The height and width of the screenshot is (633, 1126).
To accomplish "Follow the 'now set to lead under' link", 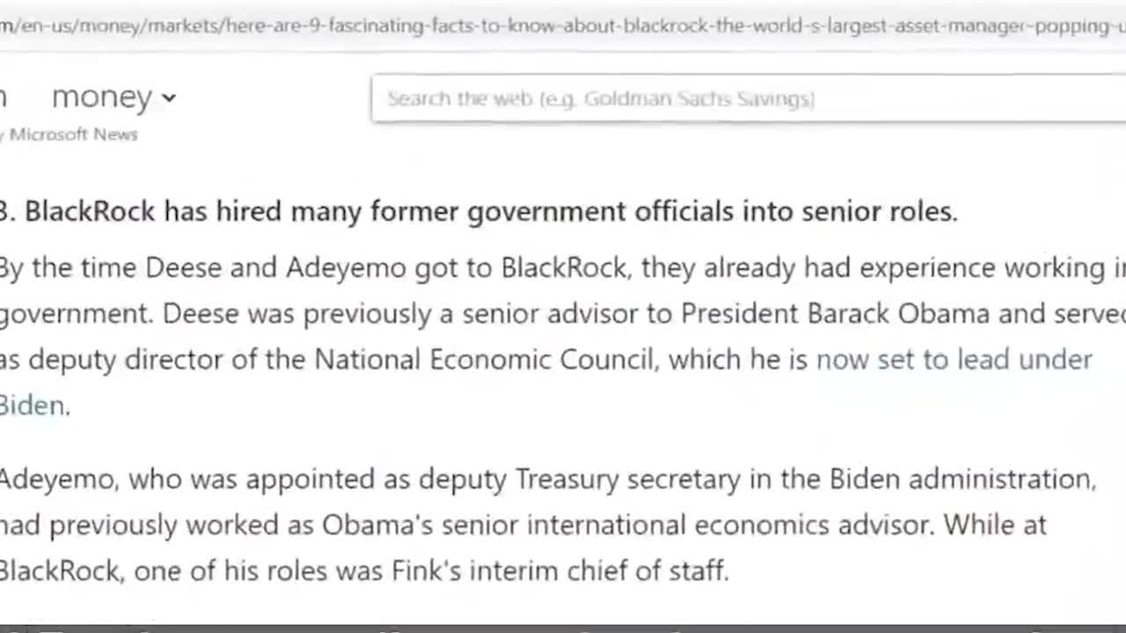I will coord(954,359).
